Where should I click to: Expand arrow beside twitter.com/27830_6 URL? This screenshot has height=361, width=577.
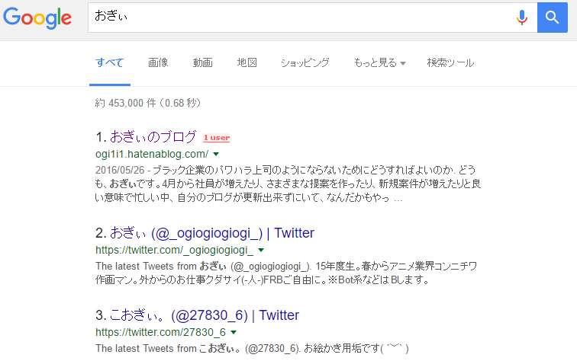point(234,332)
